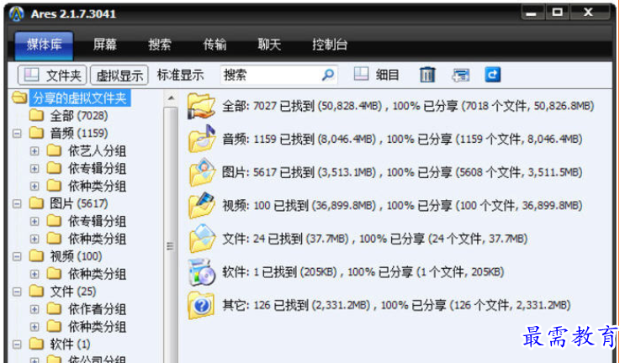The width and height of the screenshot is (625, 363).
Task: Collapse the 软件 (1) branch
Action: 17,345
